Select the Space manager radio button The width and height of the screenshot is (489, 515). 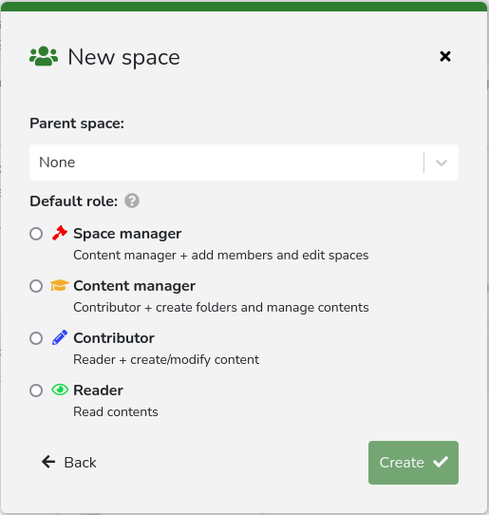click(x=36, y=234)
